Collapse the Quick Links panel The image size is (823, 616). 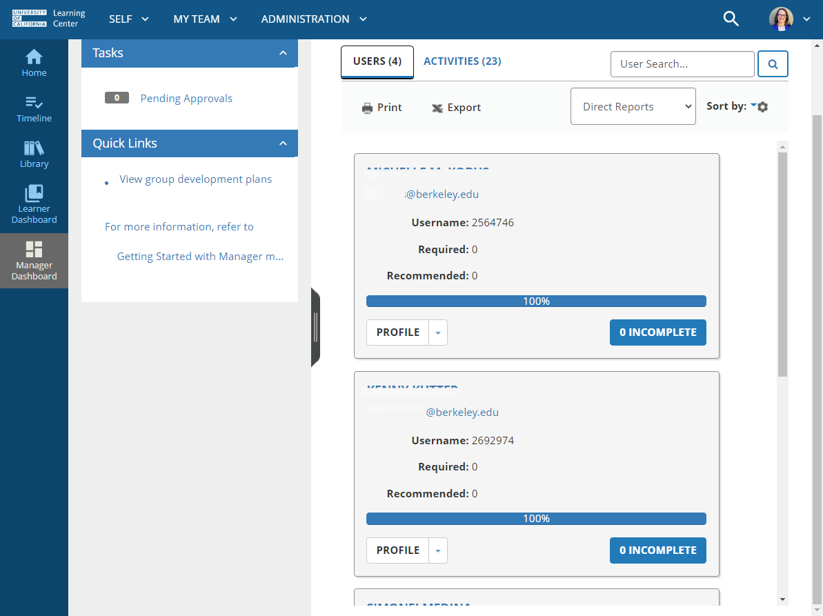point(283,143)
